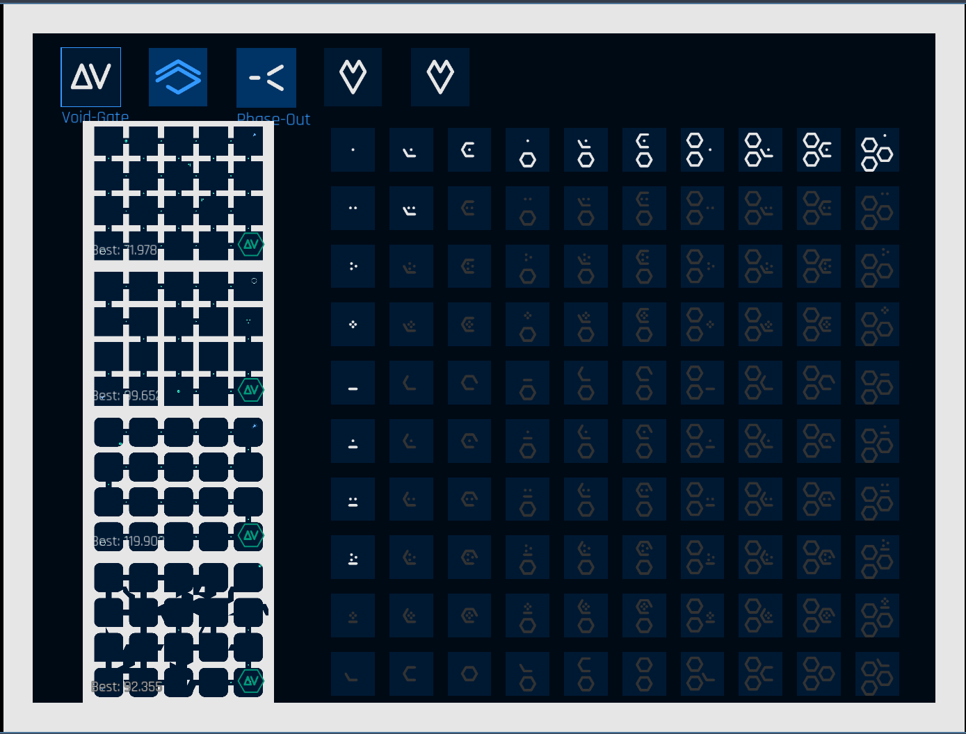The height and width of the screenshot is (734, 966).
Task: Open the bright tile with angled stroke and one dot
Action: coord(411,149)
